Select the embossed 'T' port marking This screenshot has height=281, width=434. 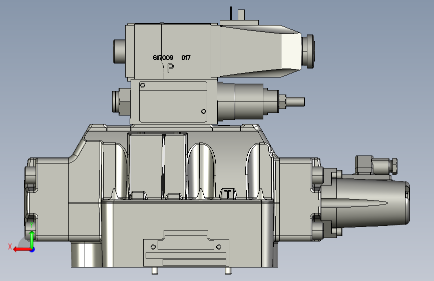(x=228, y=194)
